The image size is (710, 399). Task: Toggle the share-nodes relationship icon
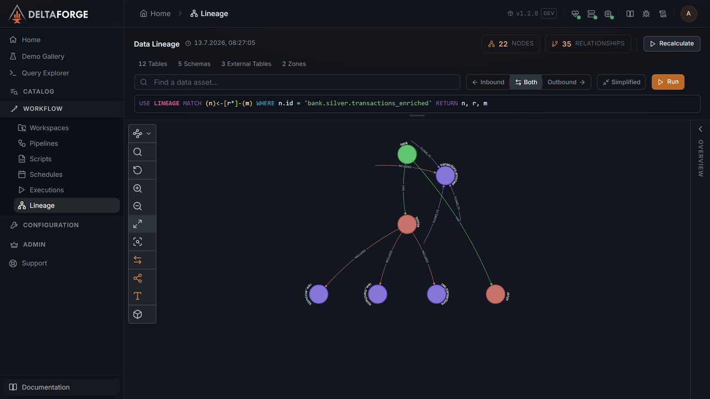click(138, 278)
